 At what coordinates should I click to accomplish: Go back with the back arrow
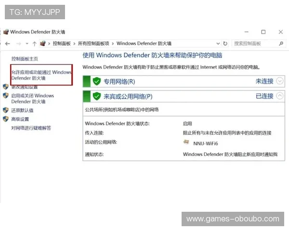point(8,44)
